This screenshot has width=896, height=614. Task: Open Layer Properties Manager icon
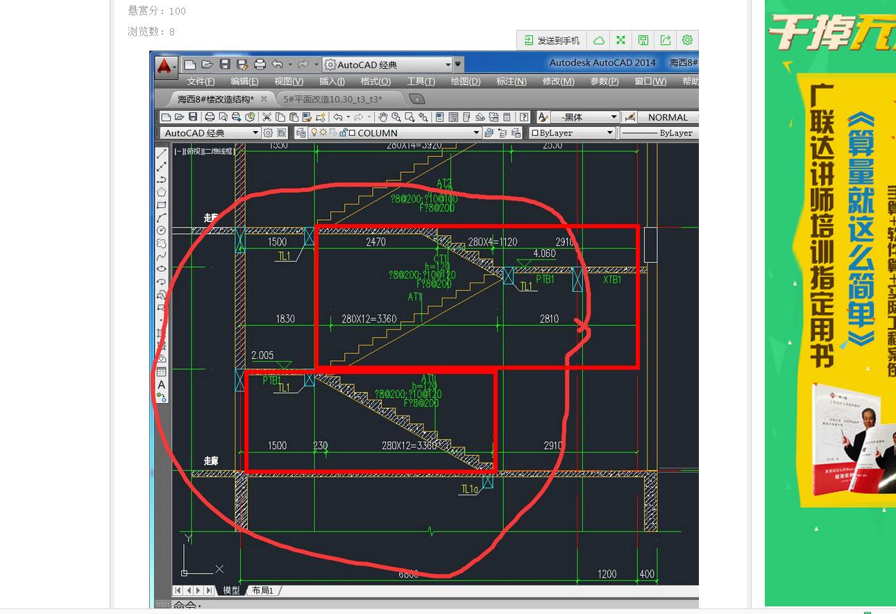pyautogui.click(x=301, y=133)
